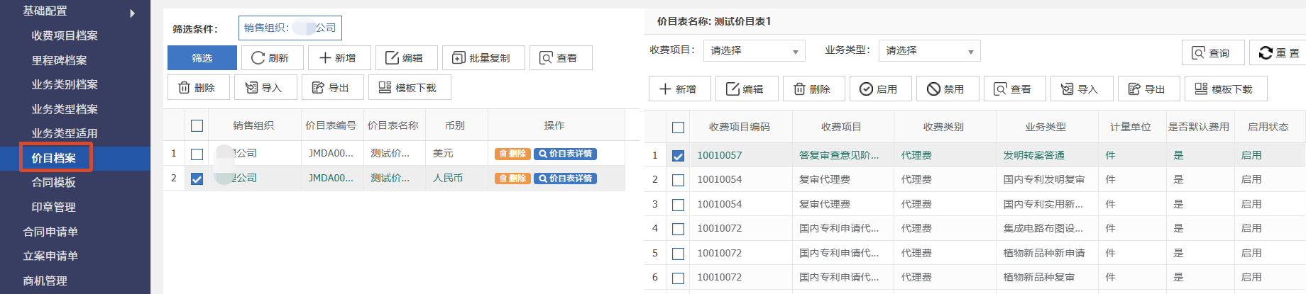Click the 导入 button in the left panel

click(x=265, y=88)
